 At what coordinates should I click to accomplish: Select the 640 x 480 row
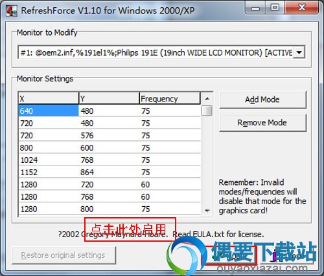tap(110, 111)
